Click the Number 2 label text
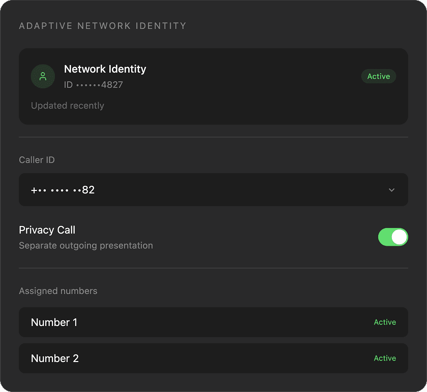Viewport: 427px width, 392px height. coord(55,358)
